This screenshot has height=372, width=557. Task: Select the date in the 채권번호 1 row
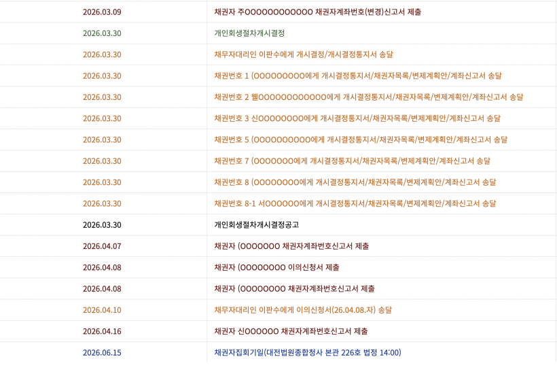tap(102, 75)
